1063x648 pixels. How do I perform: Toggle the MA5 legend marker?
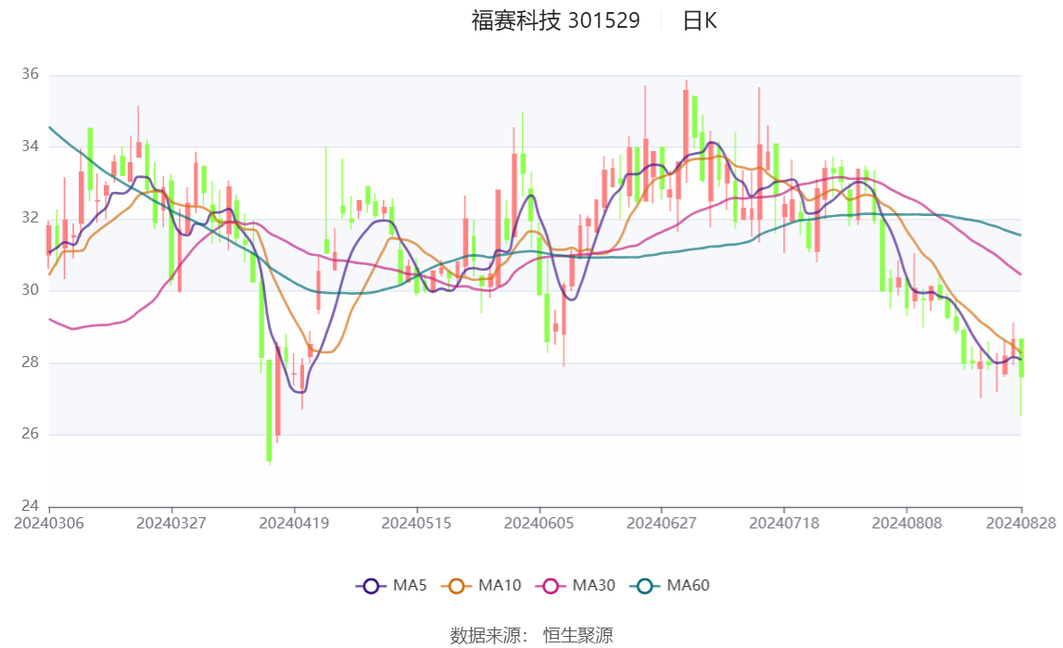pyautogui.click(x=371, y=586)
